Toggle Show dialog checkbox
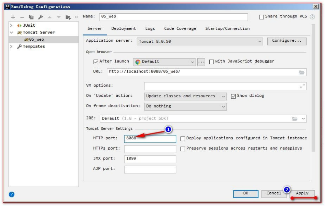Viewport: 325px width, 206px height. [x=233, y=96]
